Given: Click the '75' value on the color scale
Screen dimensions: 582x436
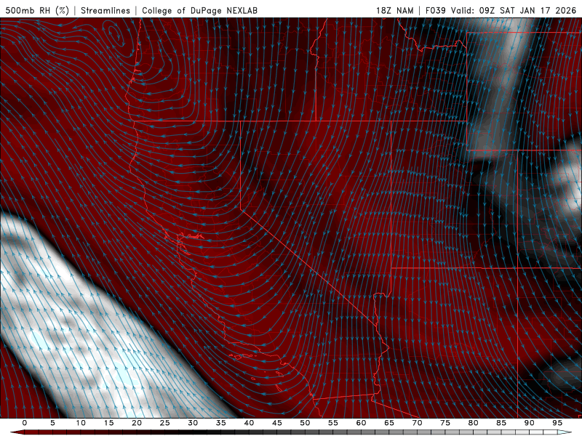Looking at the screenshot, I should click(445, 423).
